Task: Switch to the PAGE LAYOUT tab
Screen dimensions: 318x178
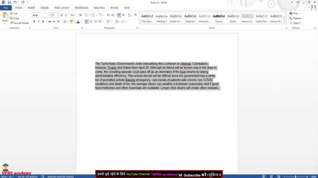Action: point(62,8)
